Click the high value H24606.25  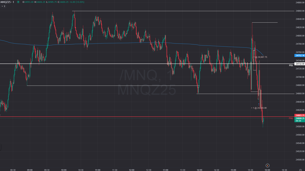click(x=40, y=2)
